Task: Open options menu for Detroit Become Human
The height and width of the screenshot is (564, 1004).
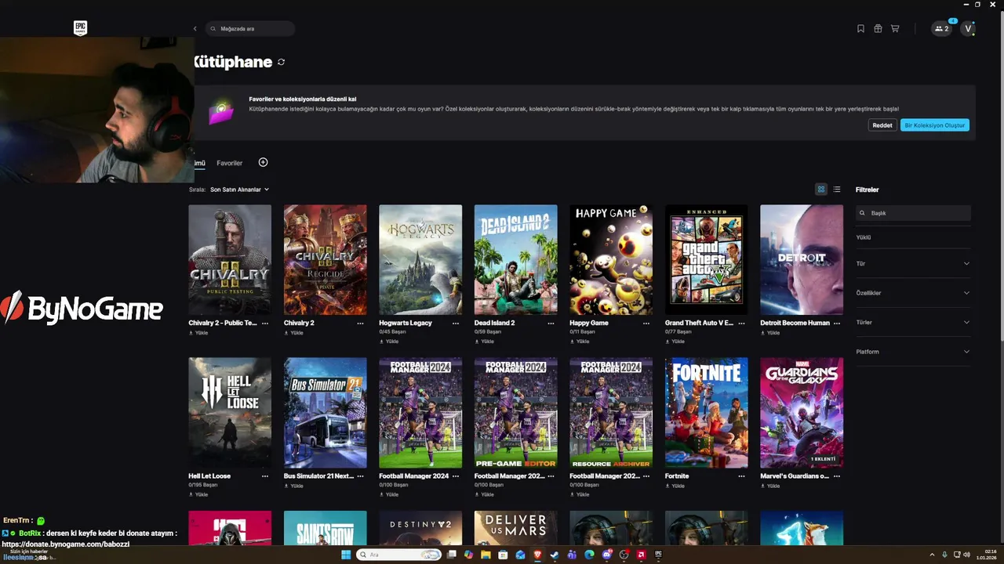Action: (x=837, y=323)
